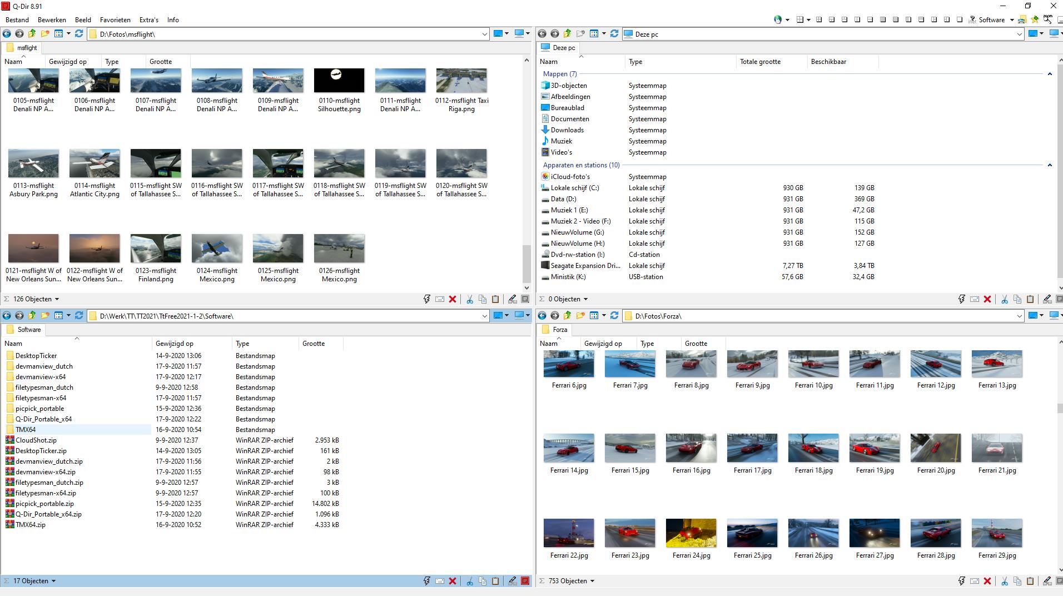Click the magnifier zoom icon in top toolbar
The width and height of the screenshot is (1063, 596).
[x=1048, y=19]
